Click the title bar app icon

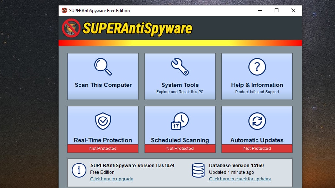64,10
